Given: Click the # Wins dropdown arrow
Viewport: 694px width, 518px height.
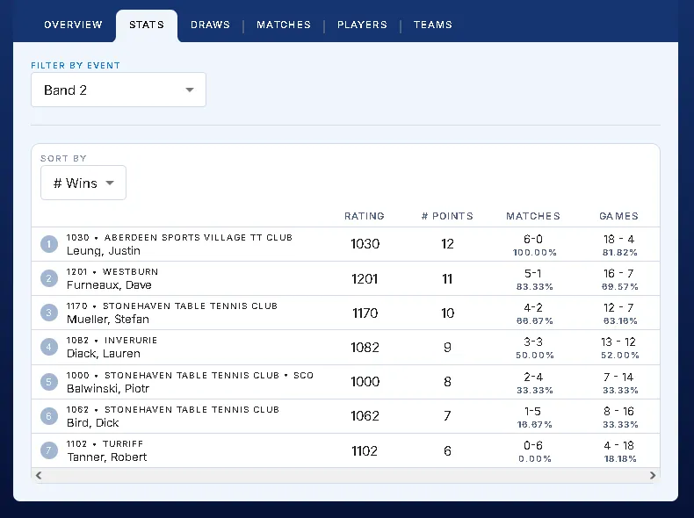Looking at the screenshot, I should point(110,183).
